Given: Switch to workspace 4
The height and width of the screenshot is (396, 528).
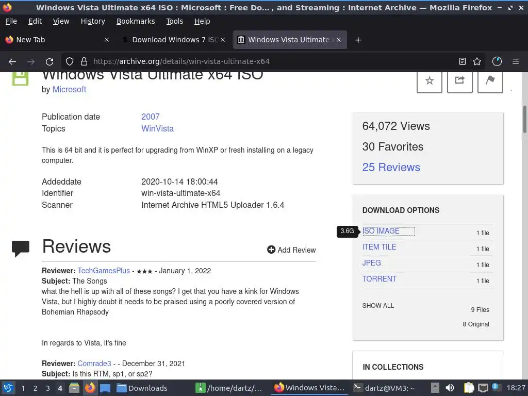Looking at the screenshot, I should click(60, 388).
